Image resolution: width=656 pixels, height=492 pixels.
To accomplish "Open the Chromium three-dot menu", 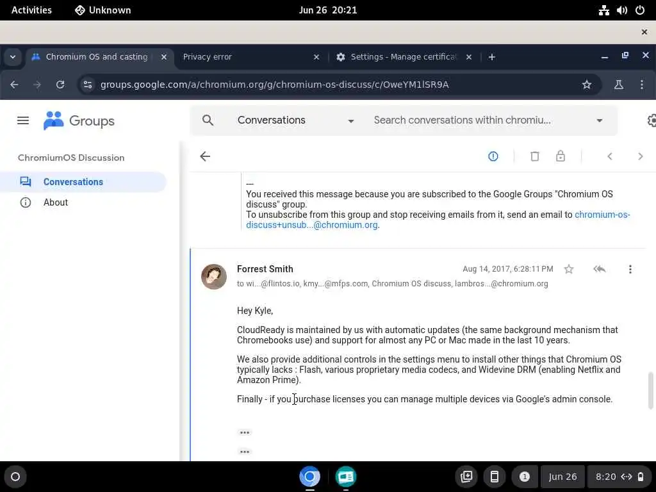I will coord(642,85).
